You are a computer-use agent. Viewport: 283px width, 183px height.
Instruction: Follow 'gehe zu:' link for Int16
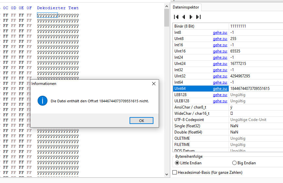[220, 45]
